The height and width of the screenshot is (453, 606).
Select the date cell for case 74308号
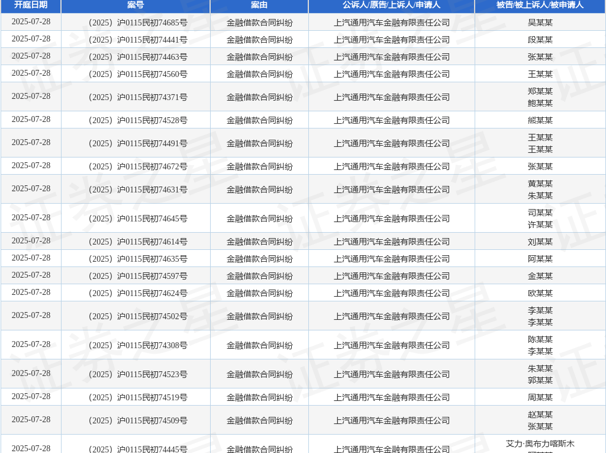tap(31, 344)
